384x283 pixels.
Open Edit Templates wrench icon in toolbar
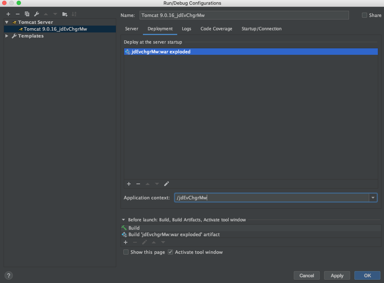click(36, 14)
